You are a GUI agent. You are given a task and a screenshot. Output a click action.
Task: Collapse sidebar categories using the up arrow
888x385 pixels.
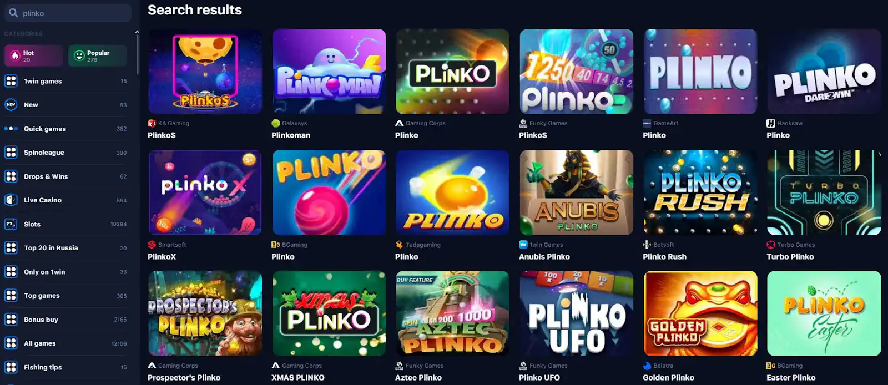pyautogui.click(x=137, y=32)
